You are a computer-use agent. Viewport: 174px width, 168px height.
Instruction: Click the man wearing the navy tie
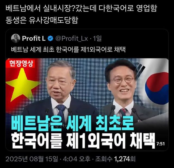pos(60,88)
